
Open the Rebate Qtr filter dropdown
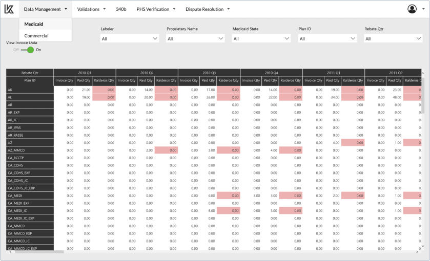[393, 38]
